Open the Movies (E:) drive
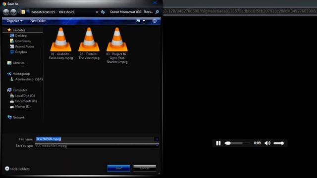 [23, 106]
